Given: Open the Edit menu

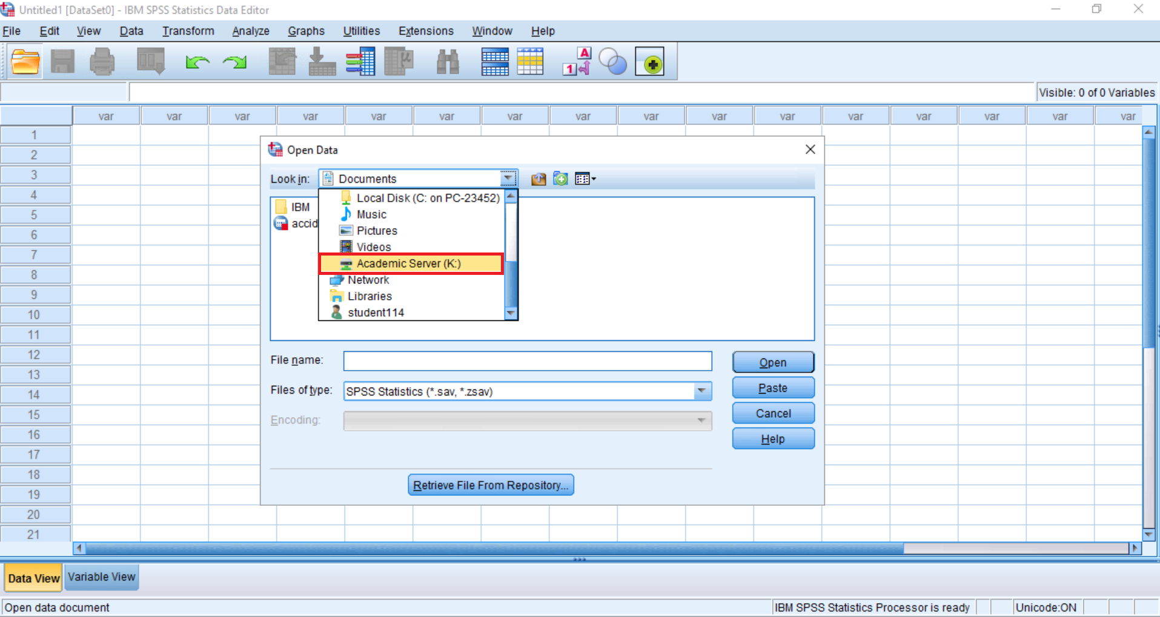Looking at the screenshot, I should point(49,31).
